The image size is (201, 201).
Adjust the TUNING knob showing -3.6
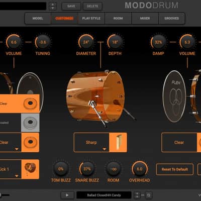pos(43,42)
